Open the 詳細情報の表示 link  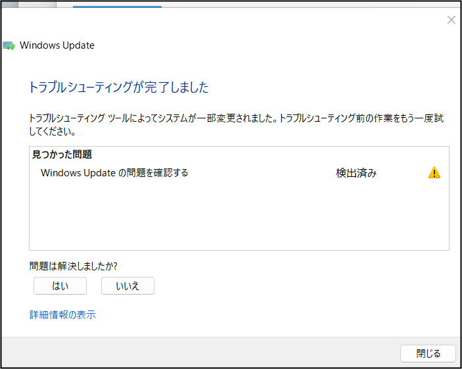point(62,314)
